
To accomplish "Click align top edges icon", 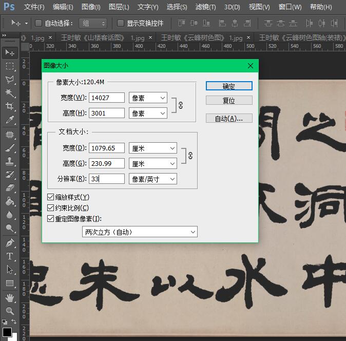I will pos(182,23).
